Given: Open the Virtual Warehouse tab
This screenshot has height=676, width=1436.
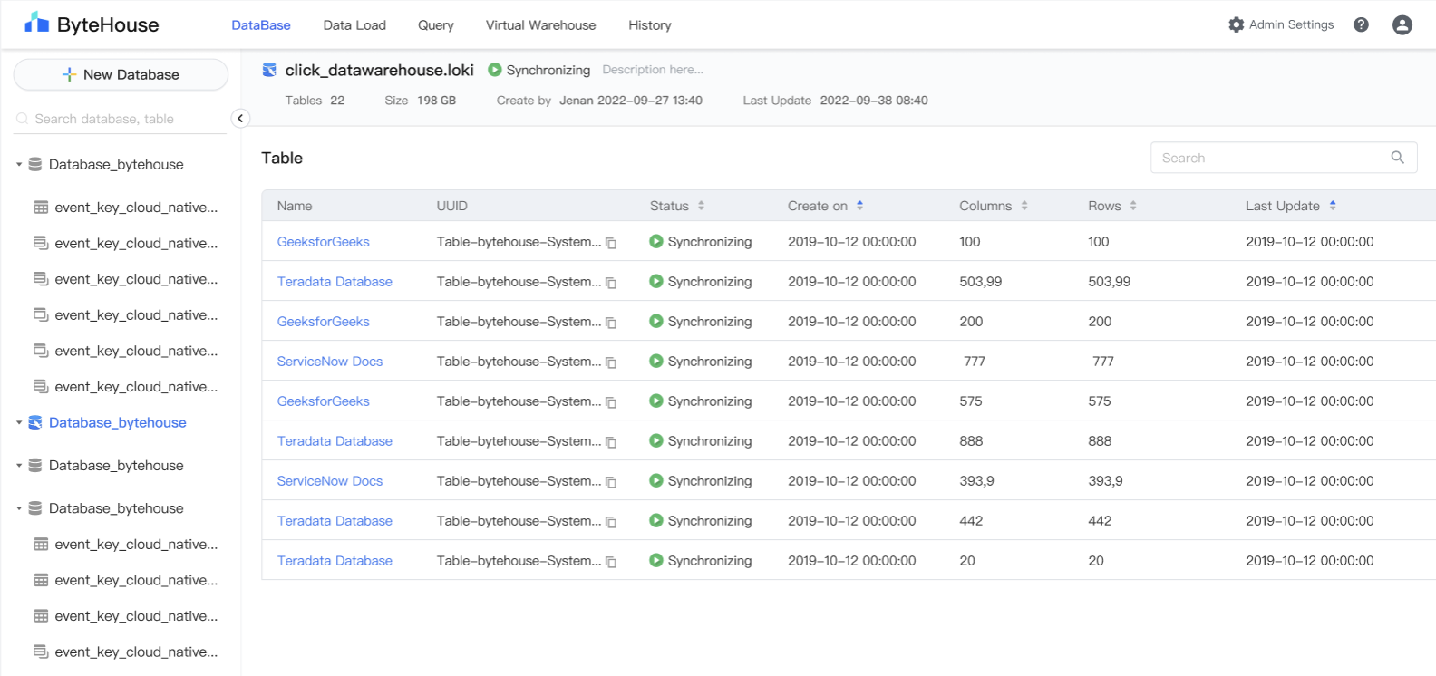Looking at the screenshot, I should [540, 25].
